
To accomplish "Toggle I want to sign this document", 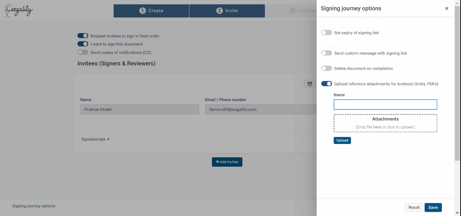I will pyautogui.click(x=83, y=44).
